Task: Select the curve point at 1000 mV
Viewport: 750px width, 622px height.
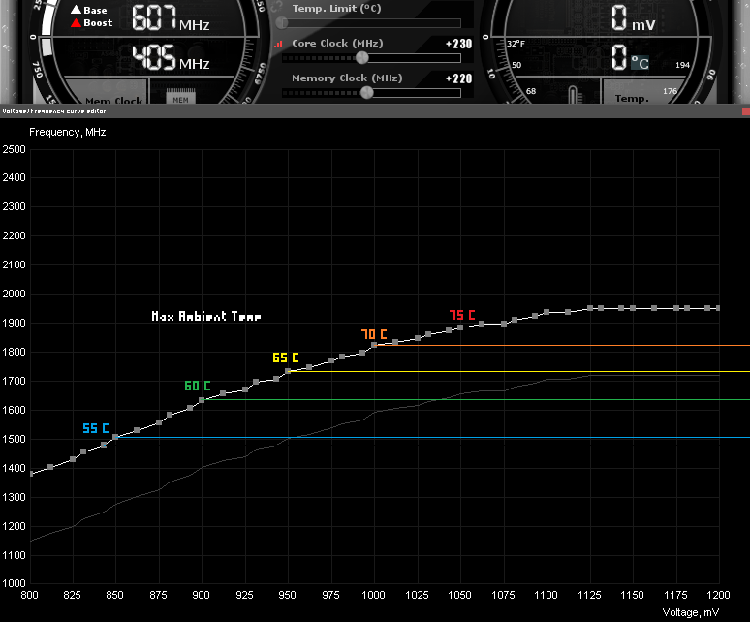Action: click(375, 345)
